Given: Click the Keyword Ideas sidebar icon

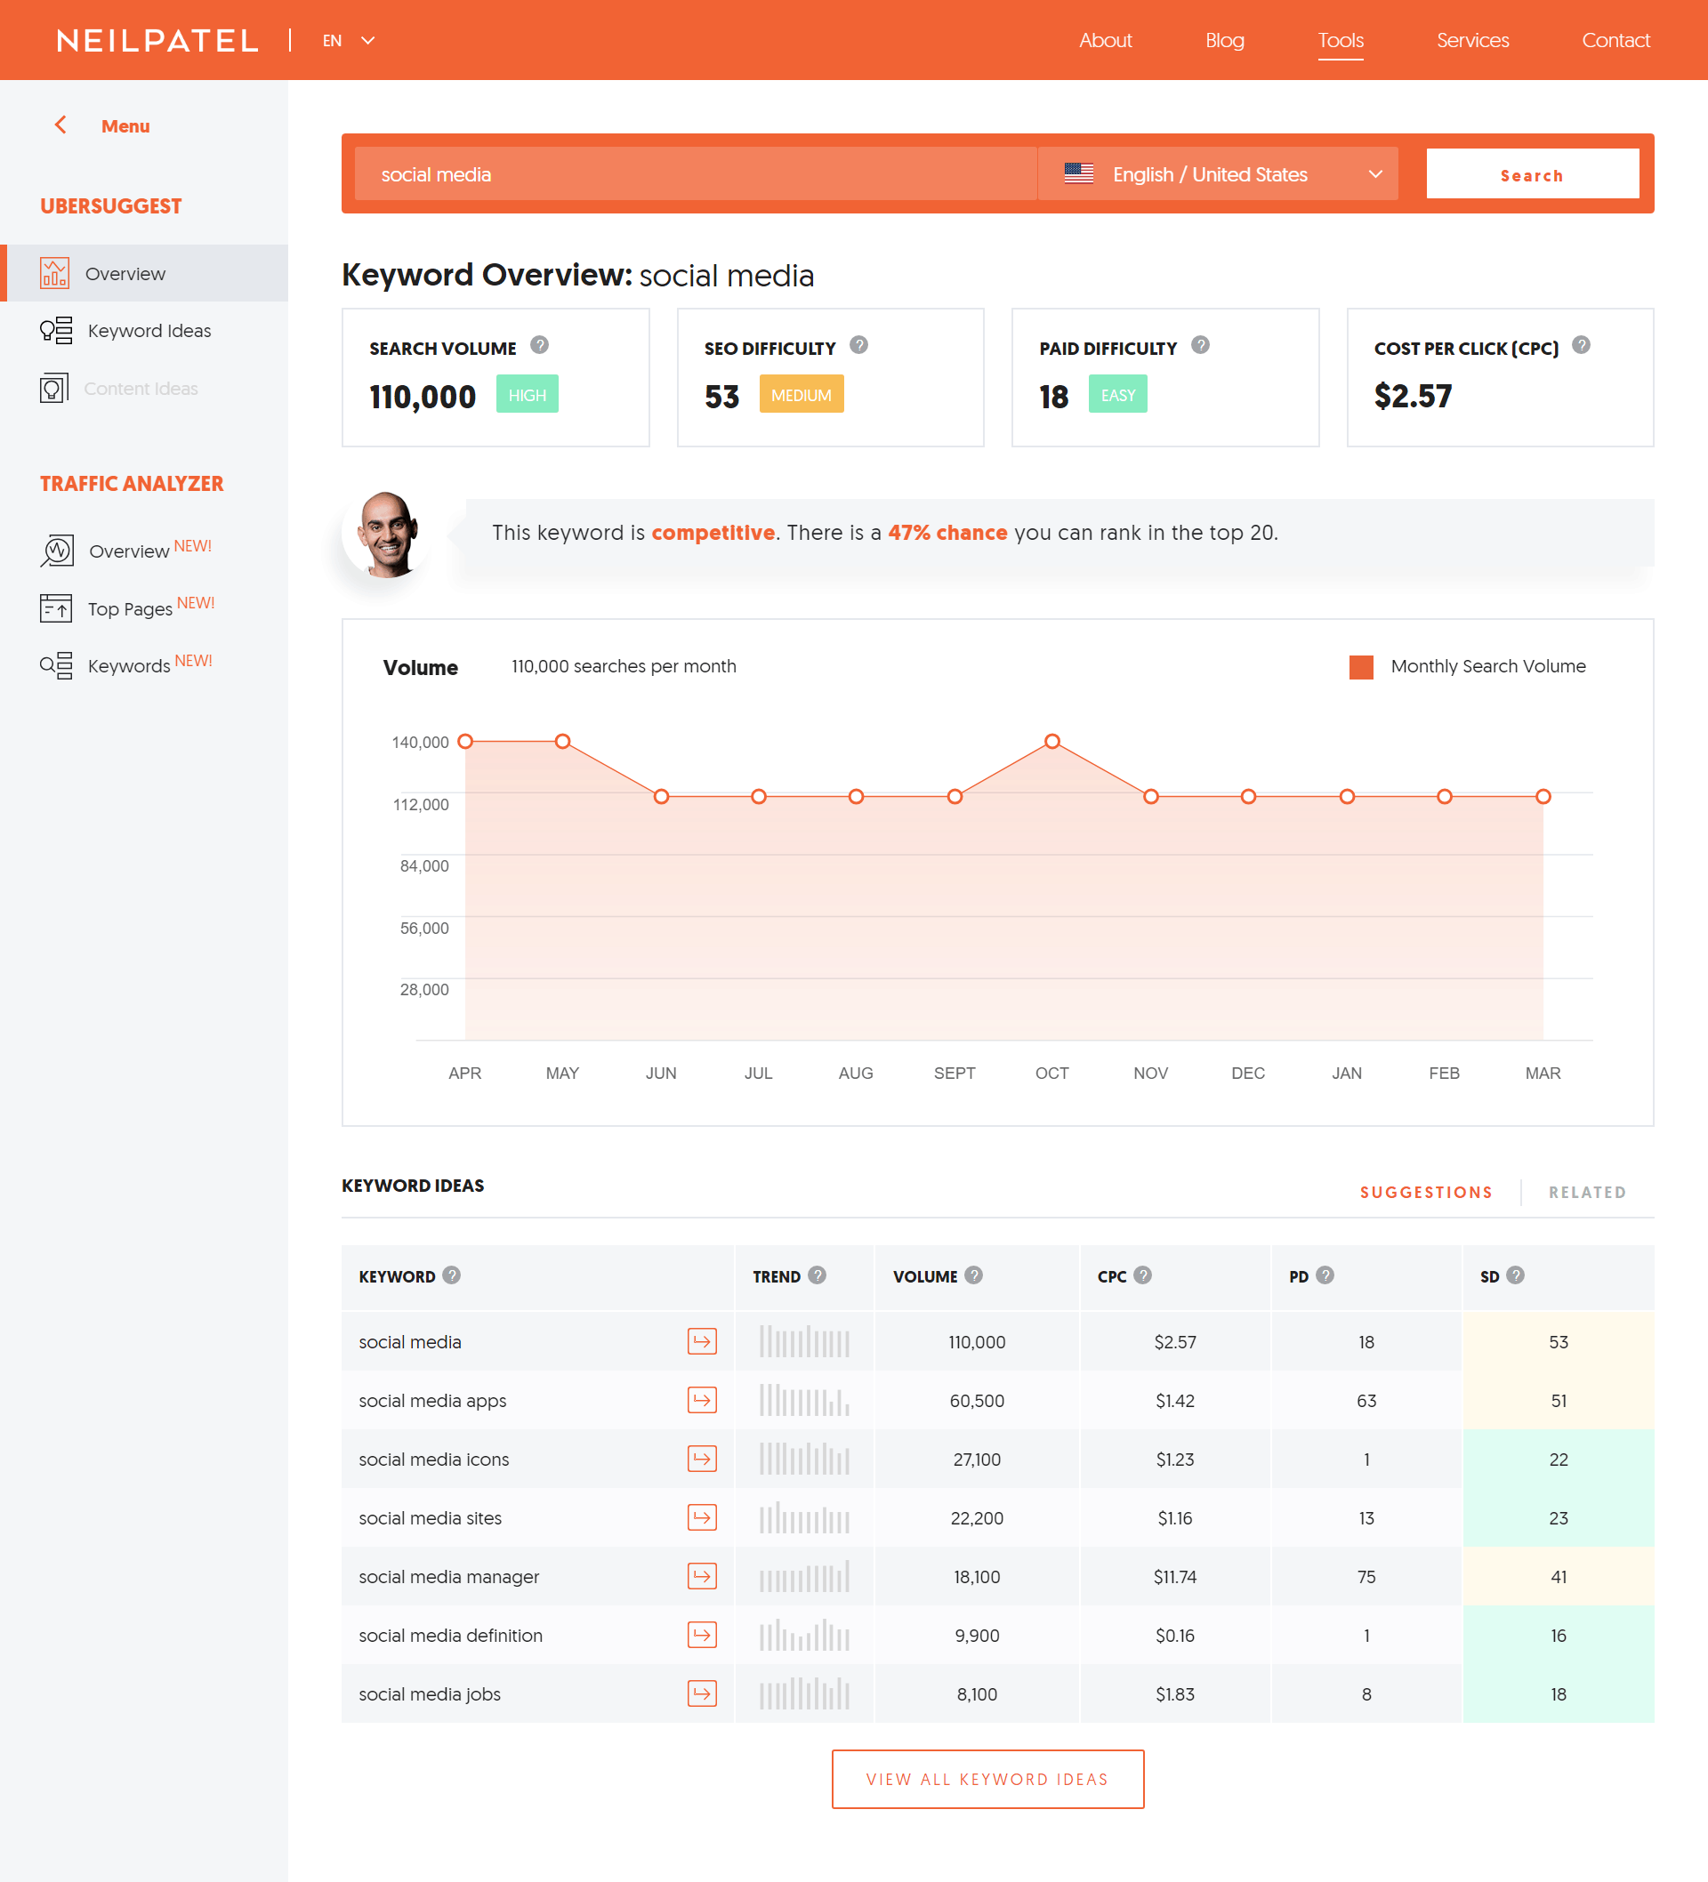Looking at the screenshot, I should click(x=56, y=331).
